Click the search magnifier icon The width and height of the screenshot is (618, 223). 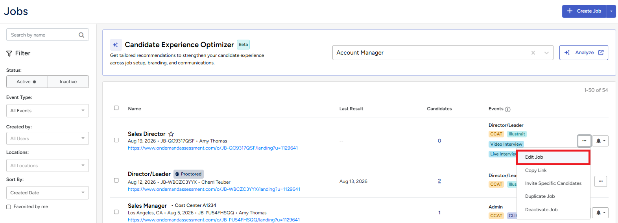(x=81, y=35)
